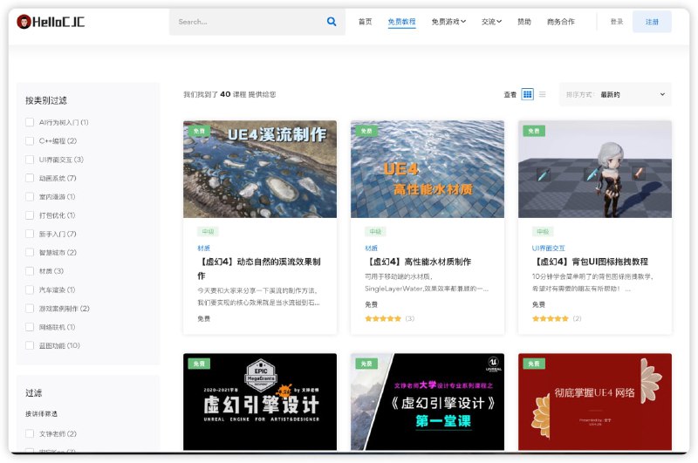Click the 注册 button
Viewport: 698px width, 463px height.
652,22
